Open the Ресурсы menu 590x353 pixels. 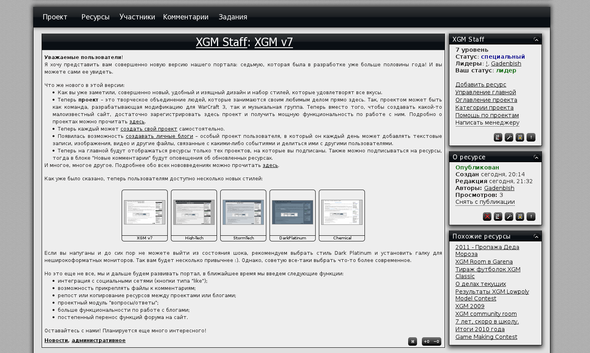coord(95,17)
